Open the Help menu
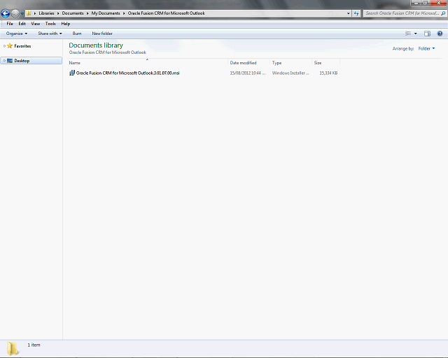This screenshot has width=448, height=358. pyautogui.click(x=65, y=24)
